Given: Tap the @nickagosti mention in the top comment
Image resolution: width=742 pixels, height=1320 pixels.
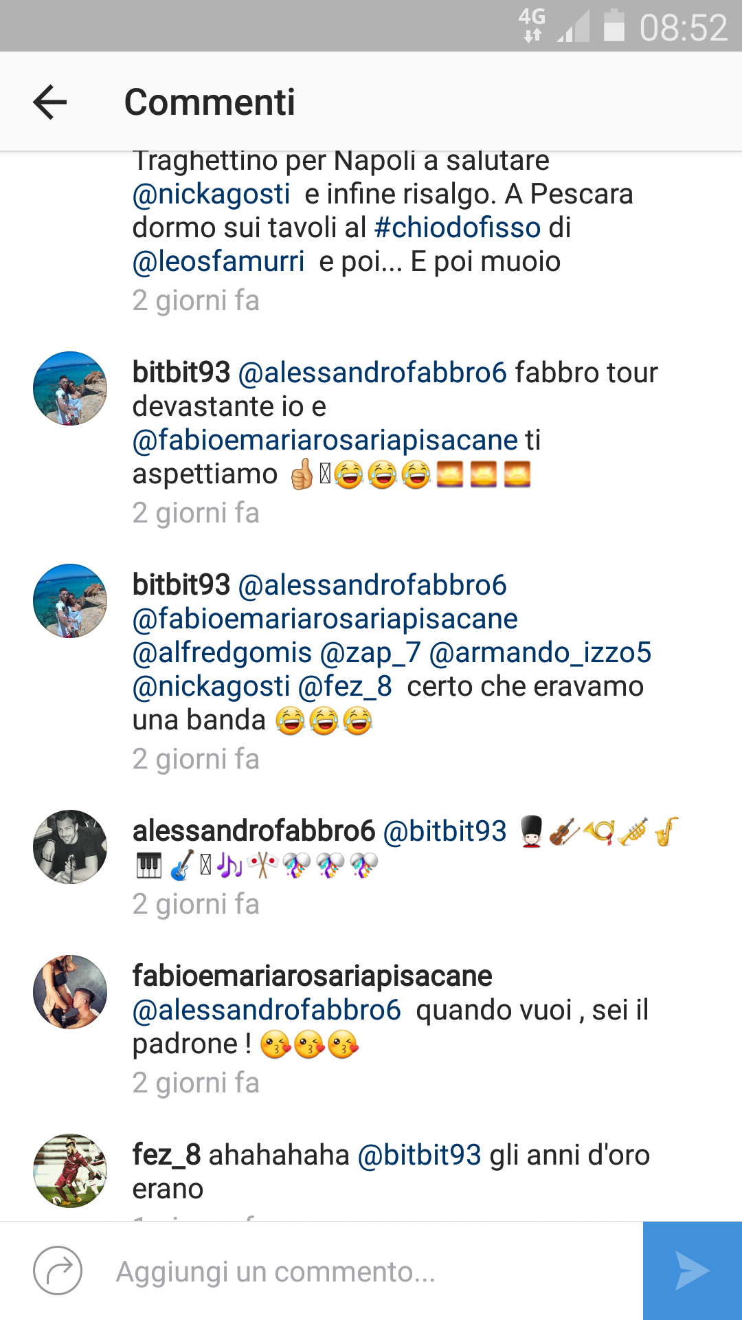Looking at the screenshot, I should click(211, 194).
